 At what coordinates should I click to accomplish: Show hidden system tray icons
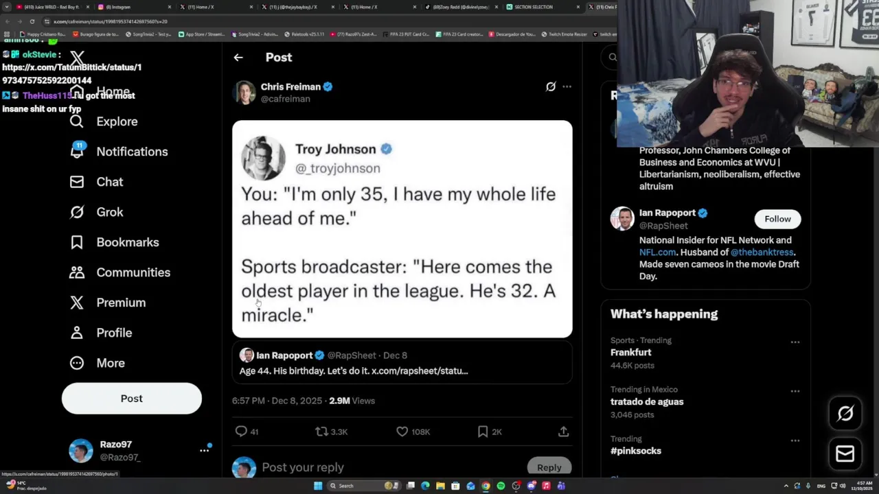pyautogui.click(x=786, y=486)
